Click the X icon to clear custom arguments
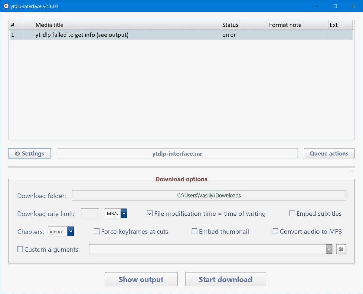The image size is (363, 294). [341, 250]
